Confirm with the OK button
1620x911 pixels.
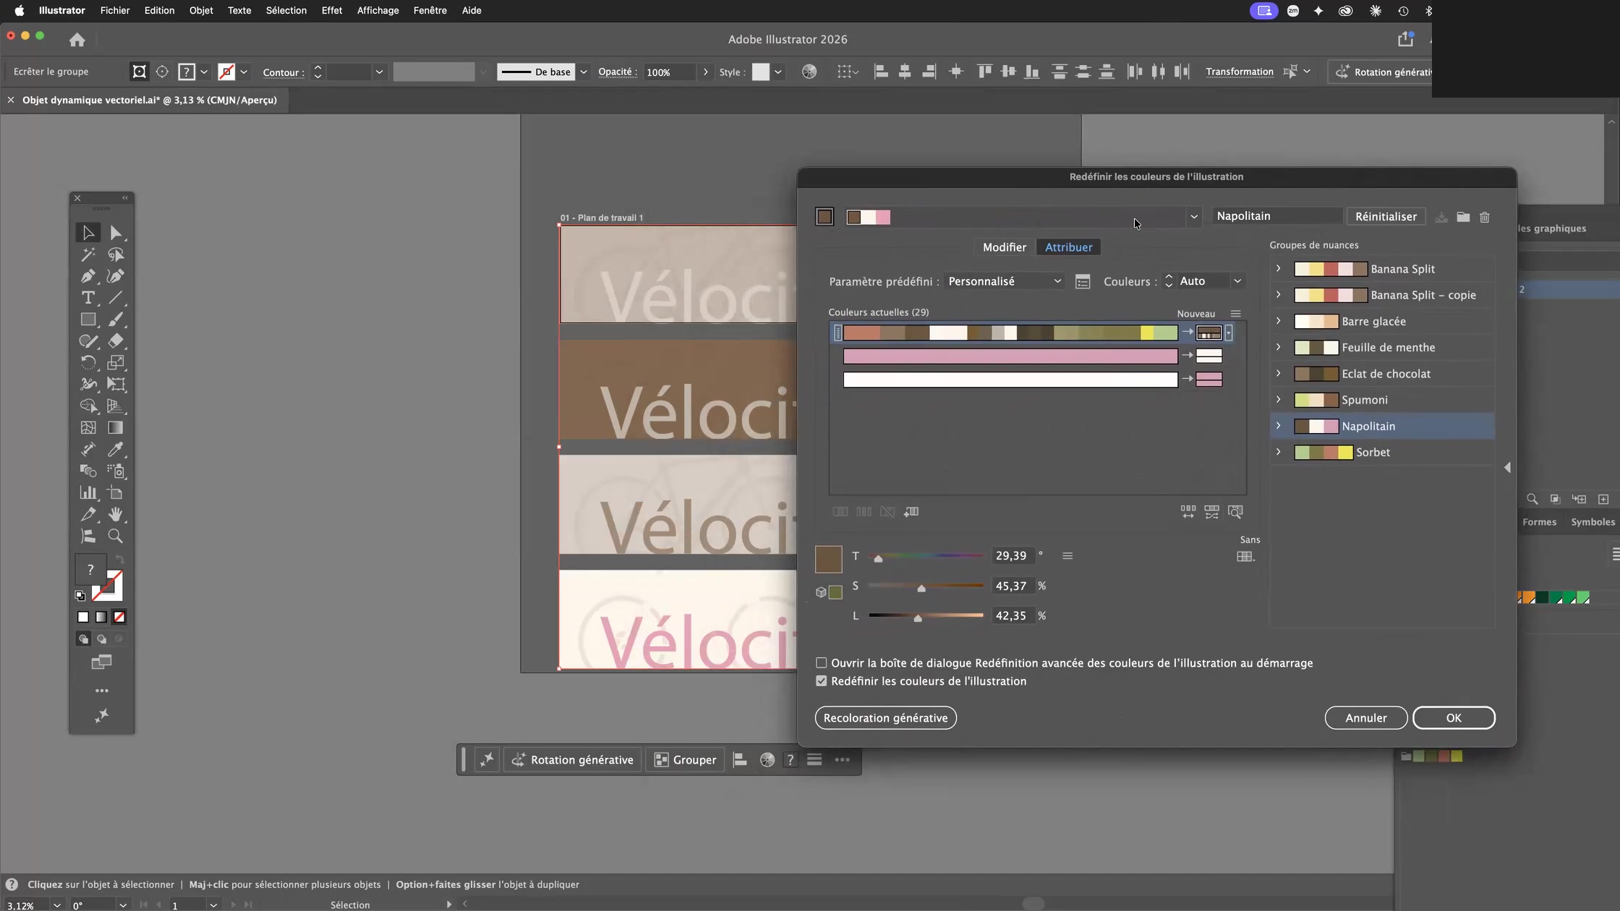pyautogui.click(x=1454, y=718)
